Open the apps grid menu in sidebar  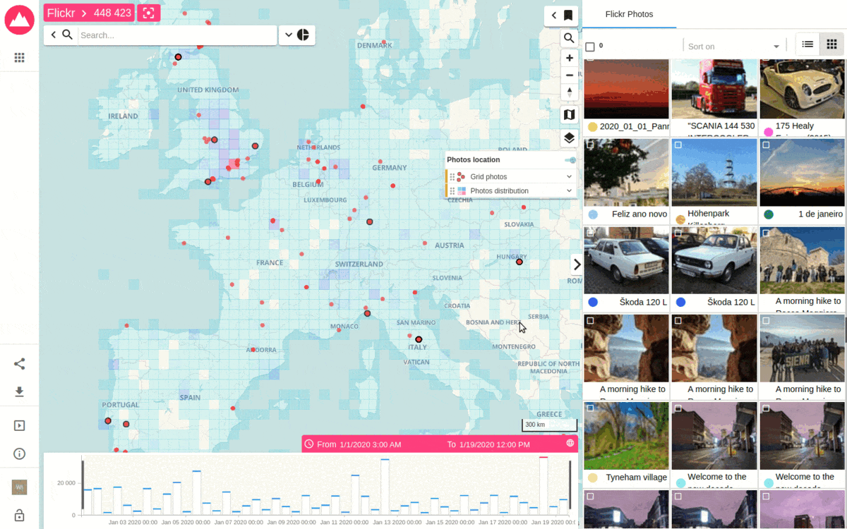[x=19, y=58]
